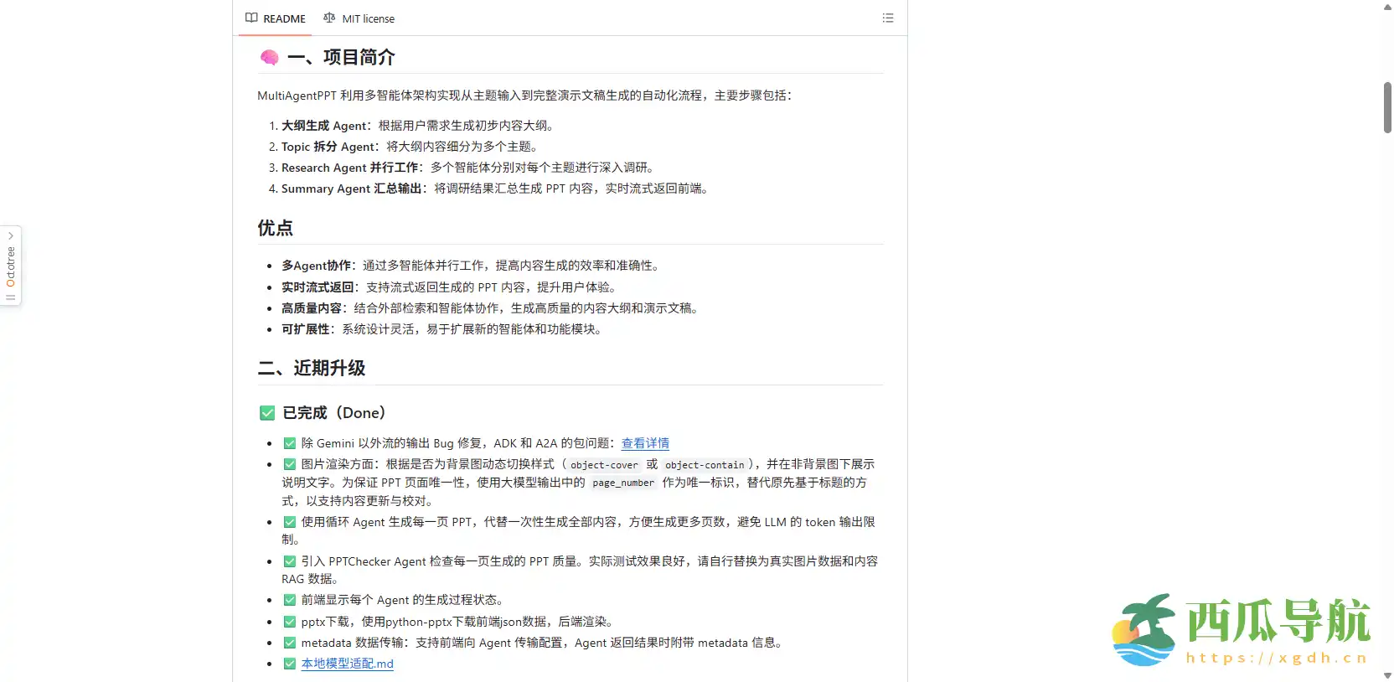Click the brain emoji beside 项目简介
This screenshot has width=1394, height=682.
[x=269, y=58]
